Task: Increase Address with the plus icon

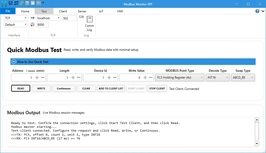Action: (x=37, y=78)
